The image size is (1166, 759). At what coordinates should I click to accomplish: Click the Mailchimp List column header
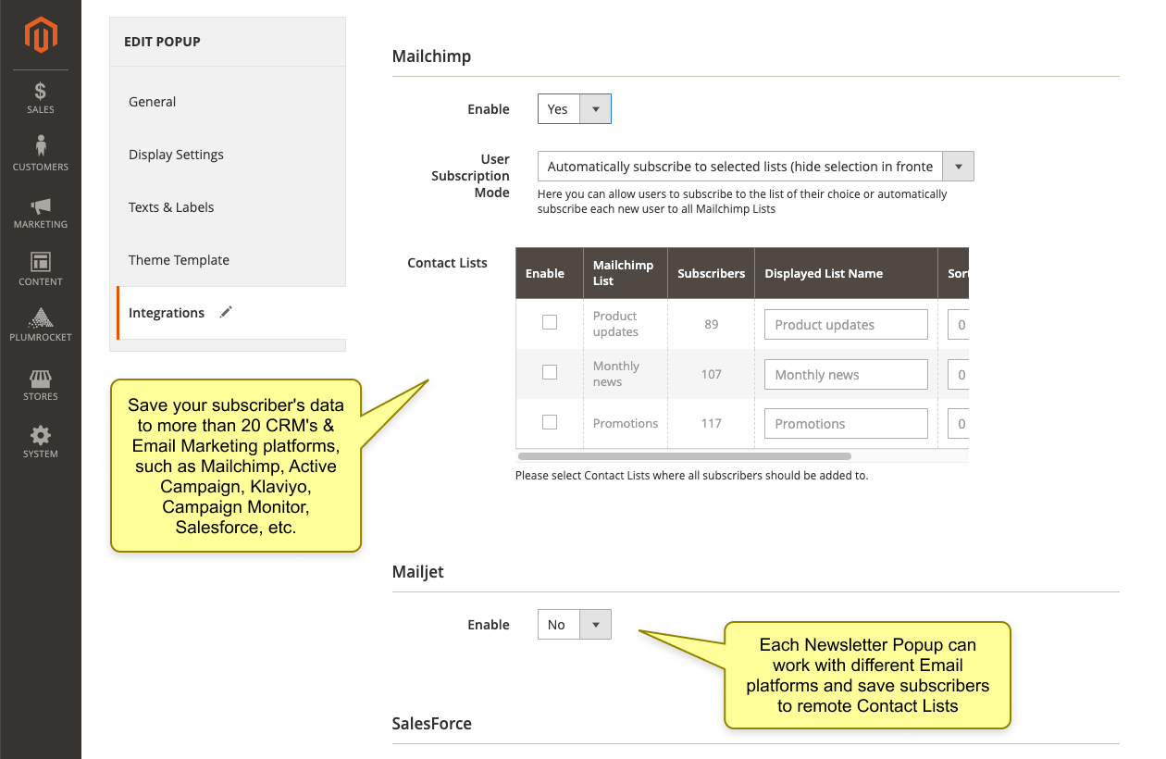pyautogui.click(x=626, y=273)
